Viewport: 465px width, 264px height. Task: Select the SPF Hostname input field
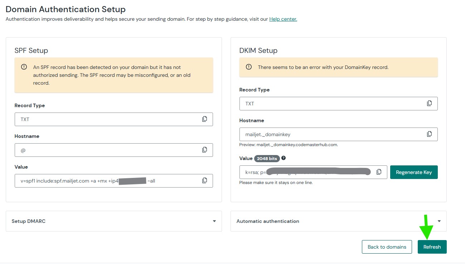[107, 150]
